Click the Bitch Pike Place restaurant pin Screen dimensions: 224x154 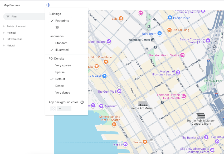click(x=106, y=62)
